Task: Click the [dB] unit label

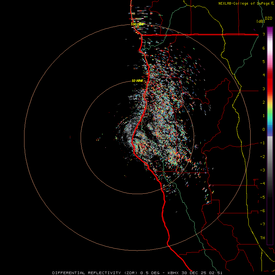Action: 261,21
